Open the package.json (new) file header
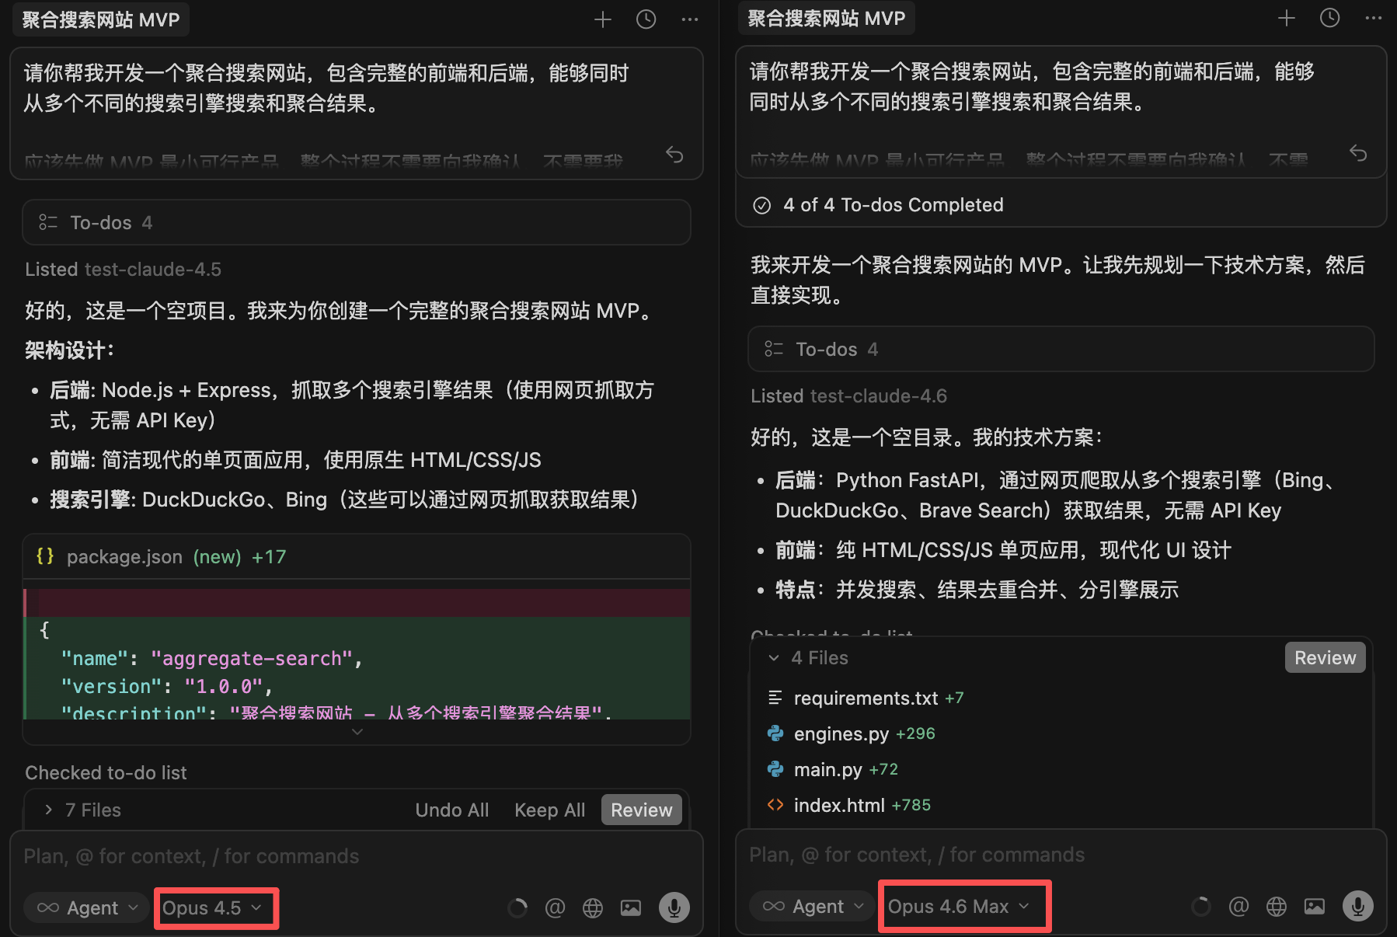1397x937 pixels. pos(357,556)
